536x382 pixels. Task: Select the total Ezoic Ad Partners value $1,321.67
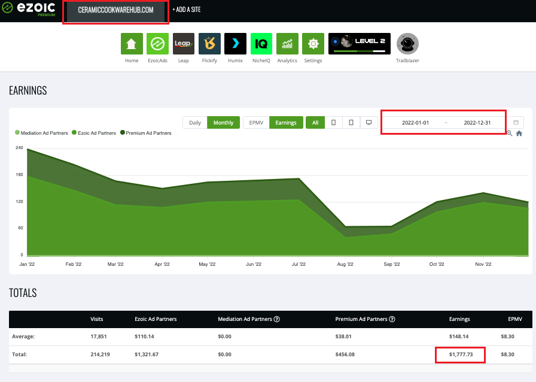[147, 354]
